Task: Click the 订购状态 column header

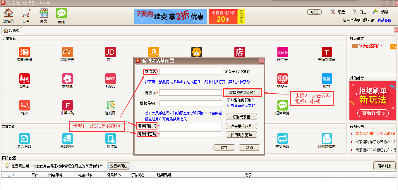Action: [x=137, y=175]
